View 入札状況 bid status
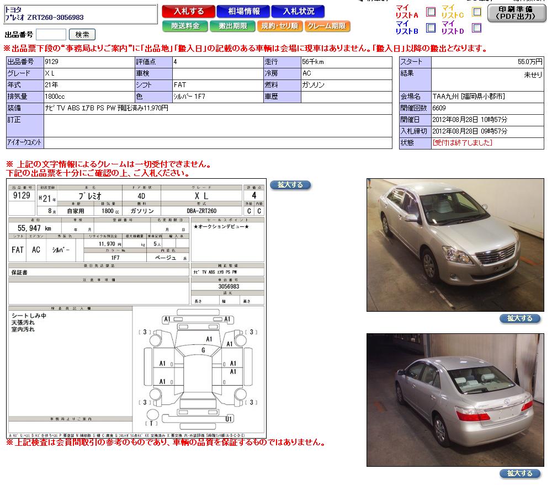The height and width of the screenshot is (485, 552). (x=298, y=12)
